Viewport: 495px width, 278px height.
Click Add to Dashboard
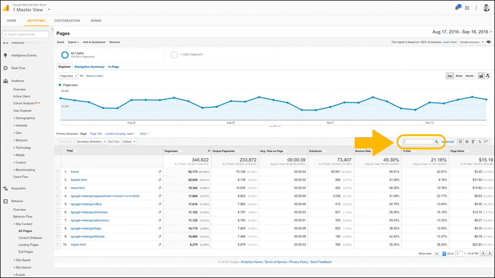tap(94, 42)
